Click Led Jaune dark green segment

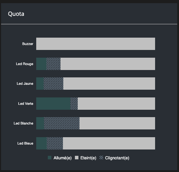click(x=40, y=83)
